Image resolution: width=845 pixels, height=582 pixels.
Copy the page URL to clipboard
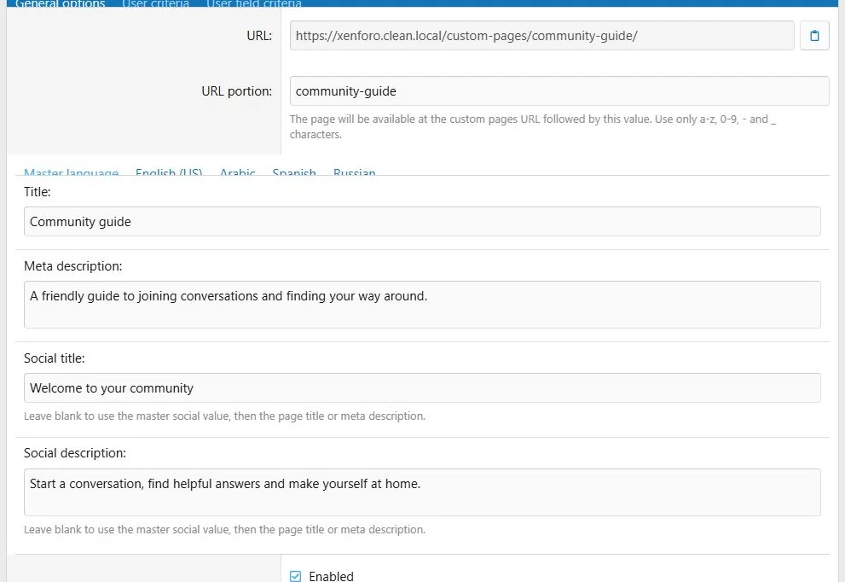814,36
